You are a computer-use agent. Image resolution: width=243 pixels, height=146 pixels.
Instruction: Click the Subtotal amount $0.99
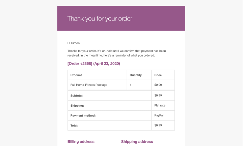[158, 96]
